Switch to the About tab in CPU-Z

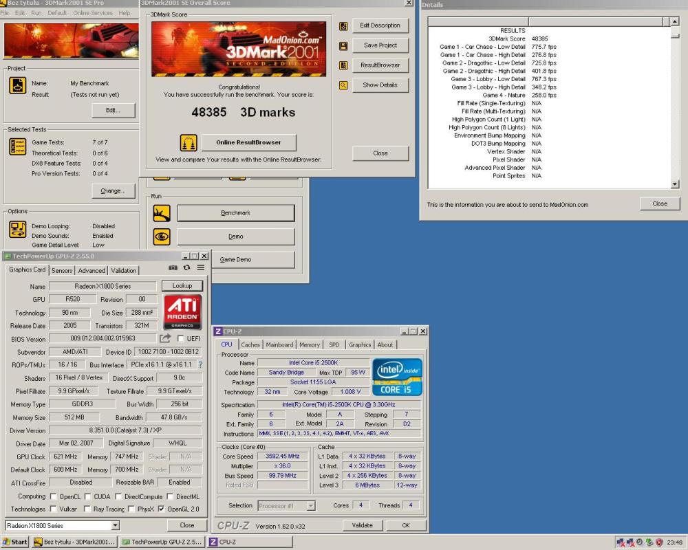pyautogui.click(x=385, y=344)
